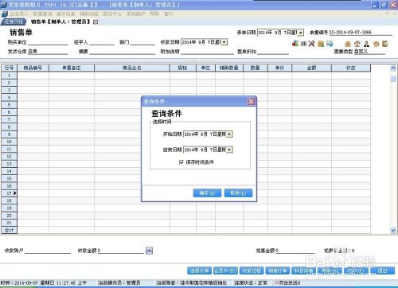Click the 收款金额 input field
The image size is (398, 288).
121,251
